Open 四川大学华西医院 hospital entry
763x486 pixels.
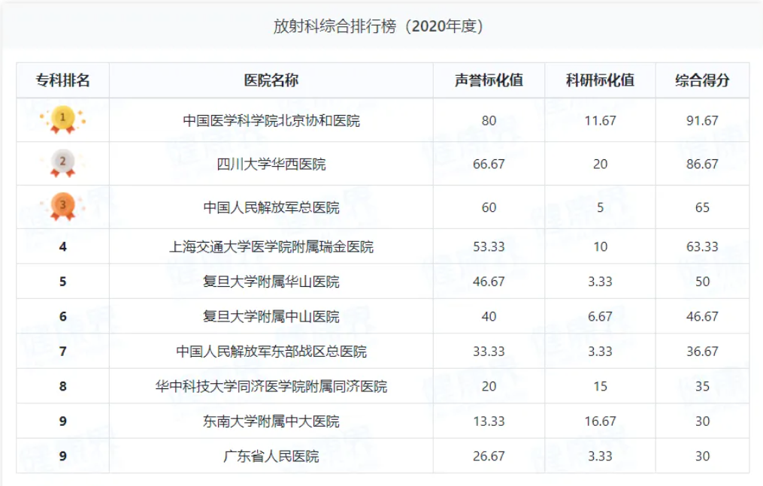pyautogui.click(x=271, y=165)
